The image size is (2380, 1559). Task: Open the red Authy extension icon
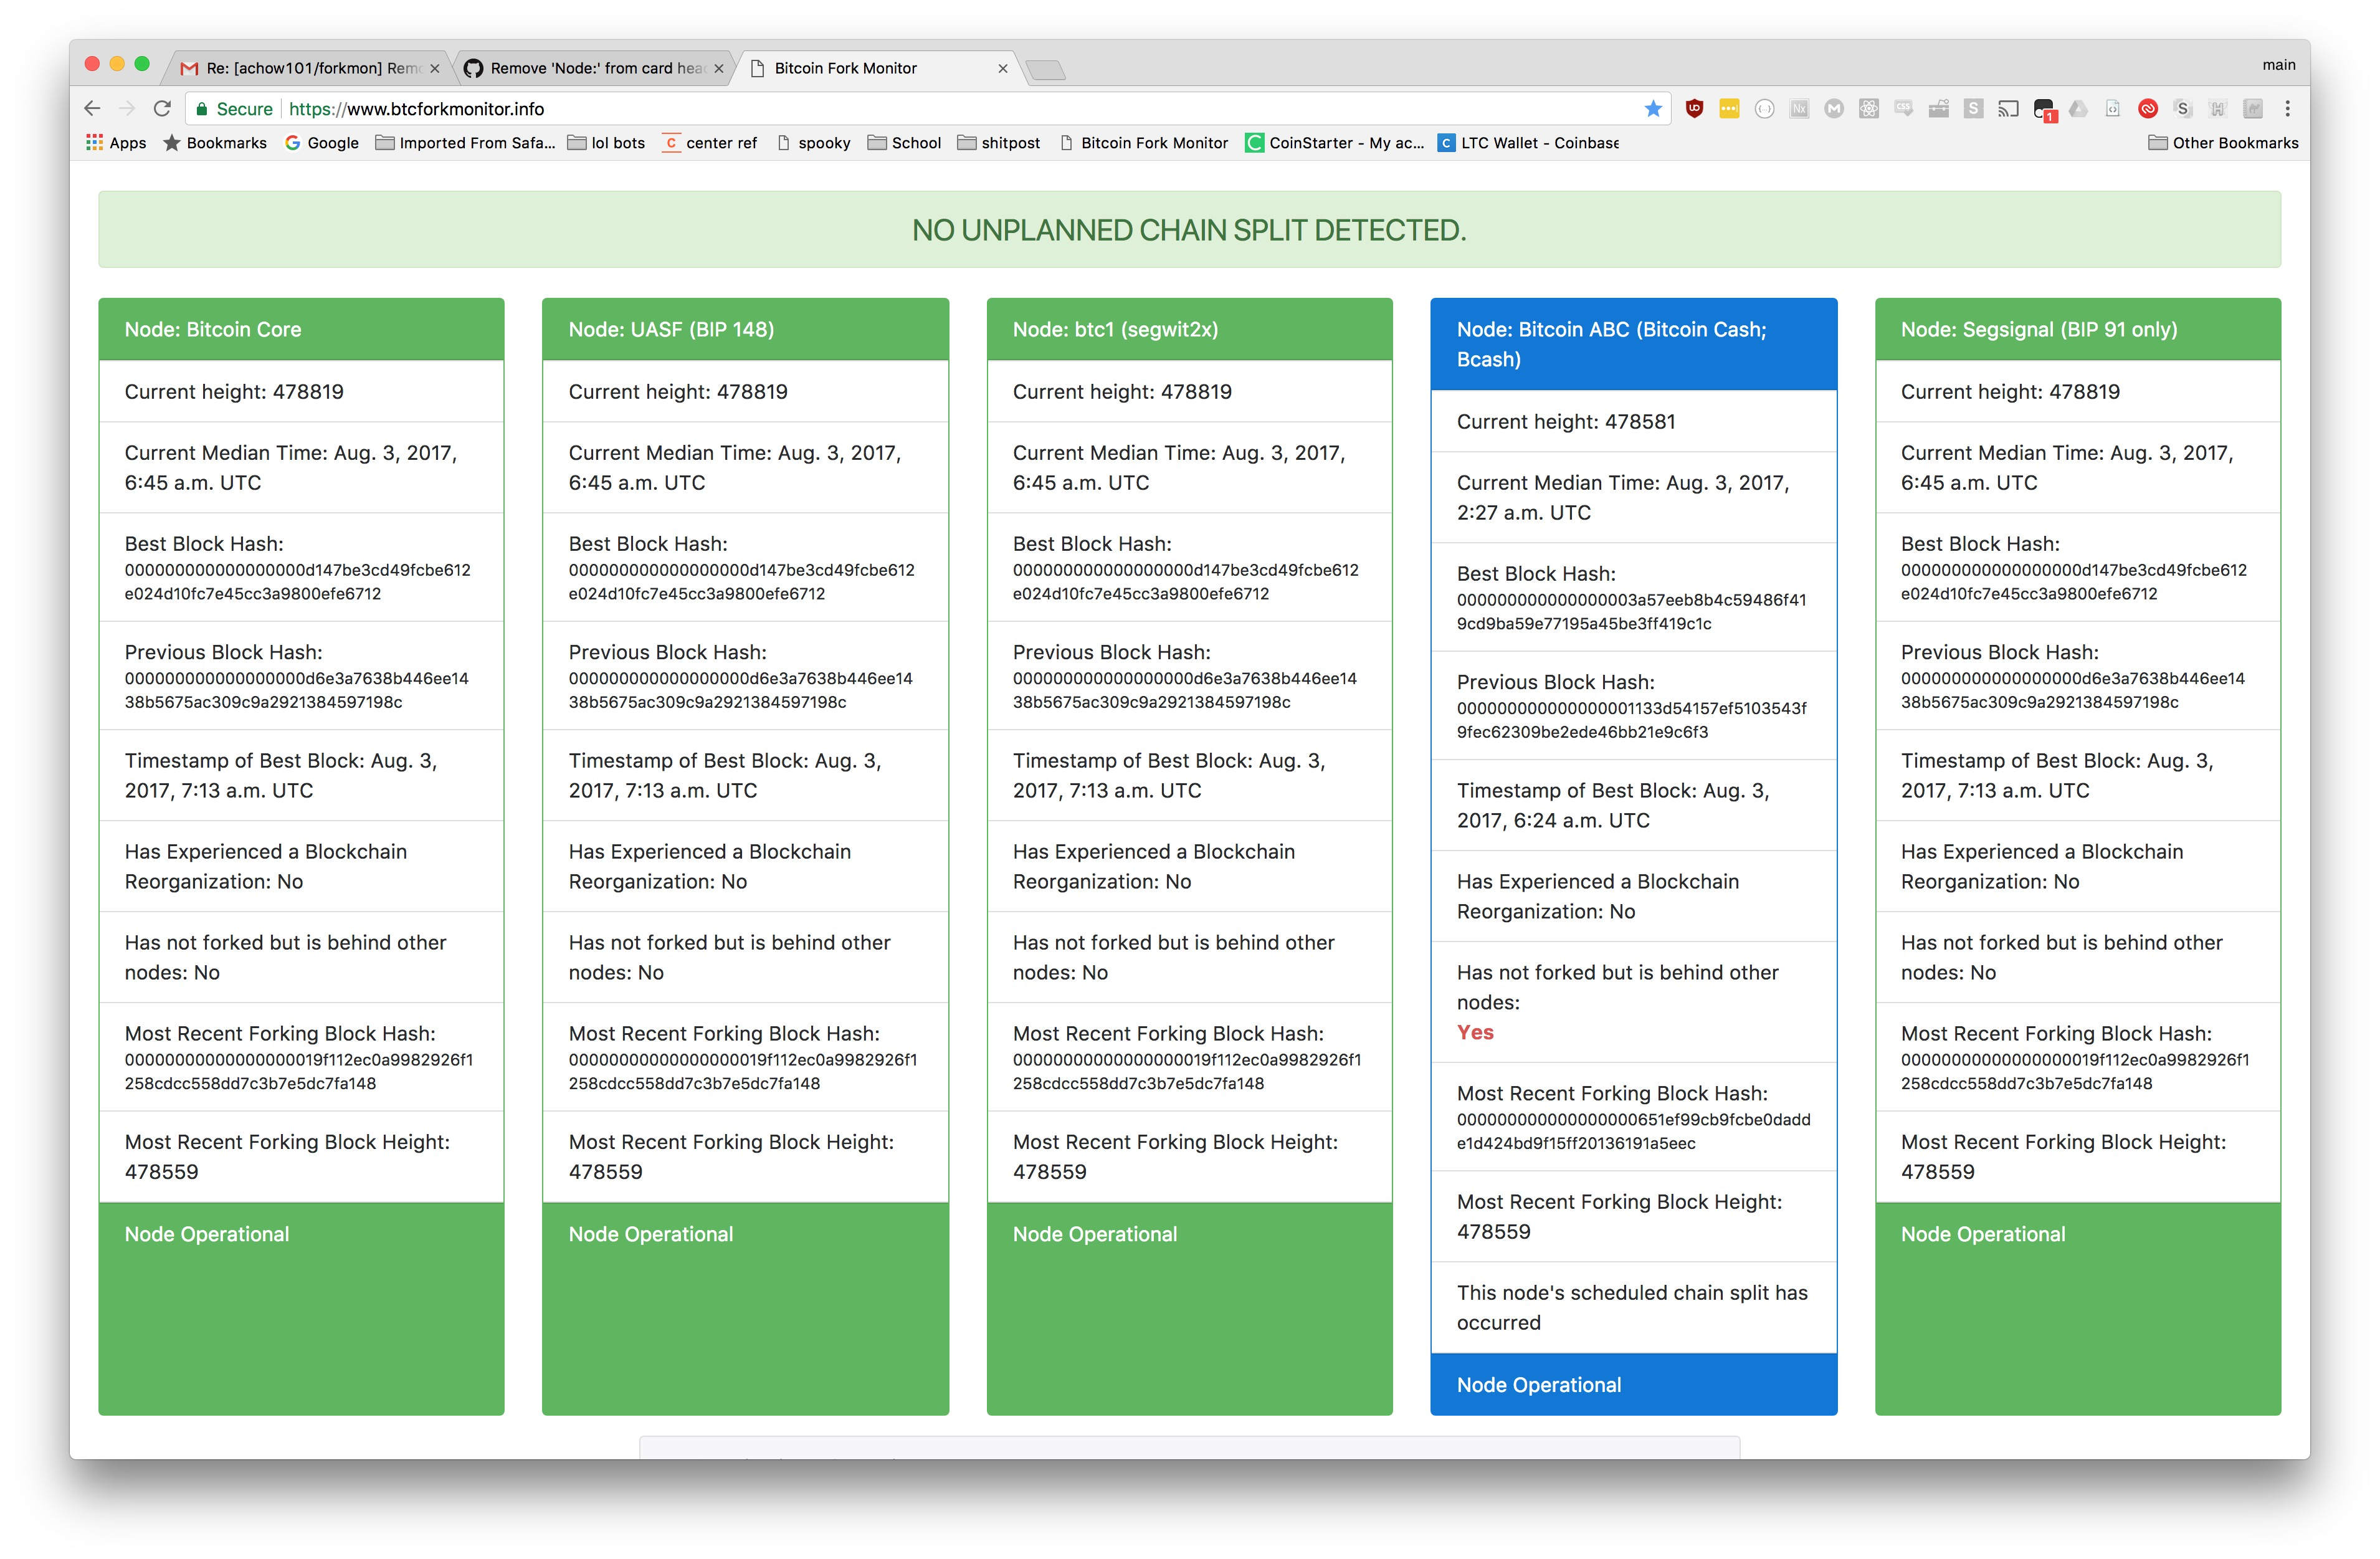click(x=2147, y=109)
